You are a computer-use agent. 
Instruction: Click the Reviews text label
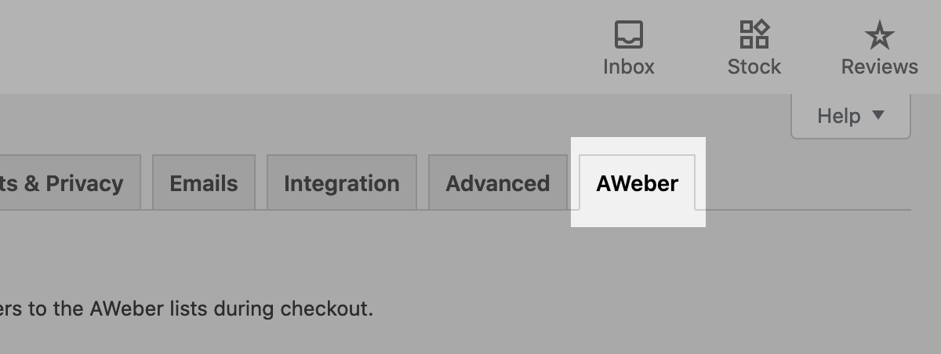click(879, 67)
